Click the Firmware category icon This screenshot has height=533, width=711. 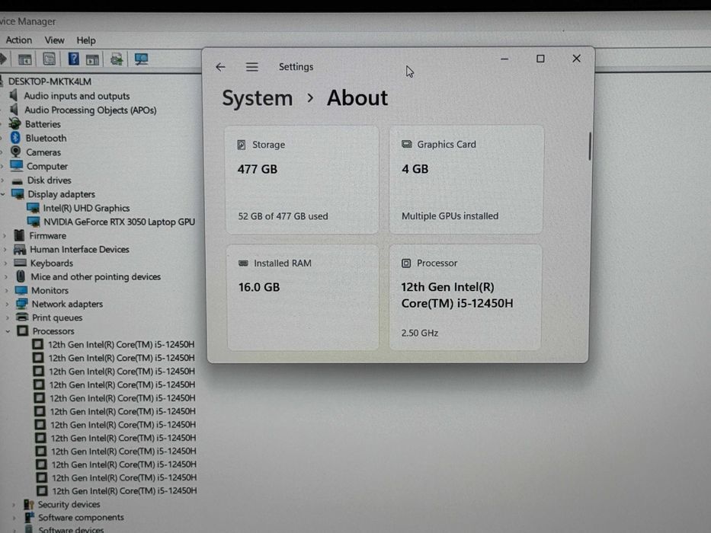[x=19, y=235]
